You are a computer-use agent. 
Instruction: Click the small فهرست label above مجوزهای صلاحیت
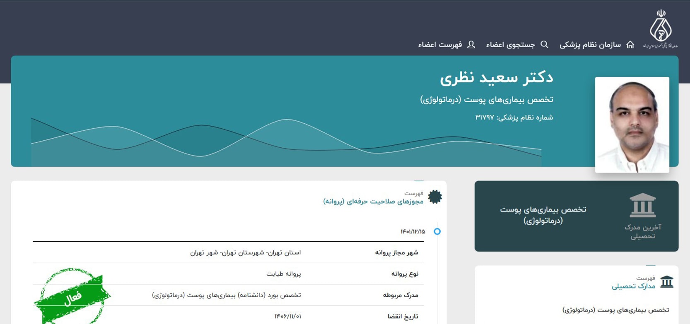pyautogui.click(x=414, y=193)
